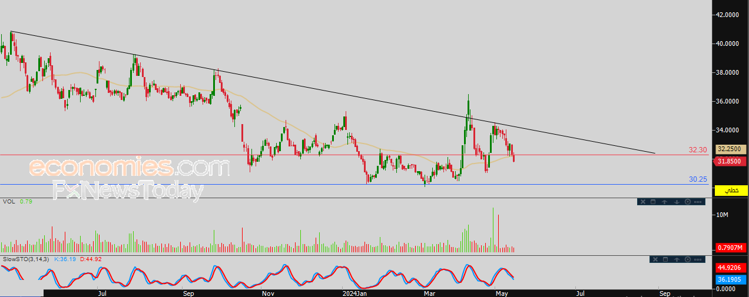Select the 32.2500 price tag
749x297 pixels.
pos(731,149)
